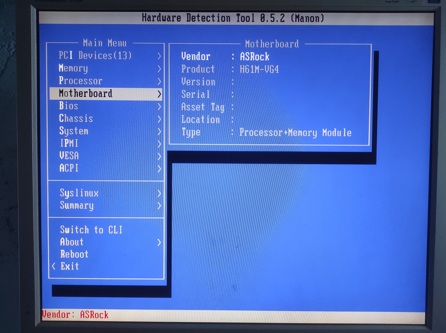Open the About submenu
Image resolution: width=446 pixels, height=333 pixels.
(x=72, y=242)
